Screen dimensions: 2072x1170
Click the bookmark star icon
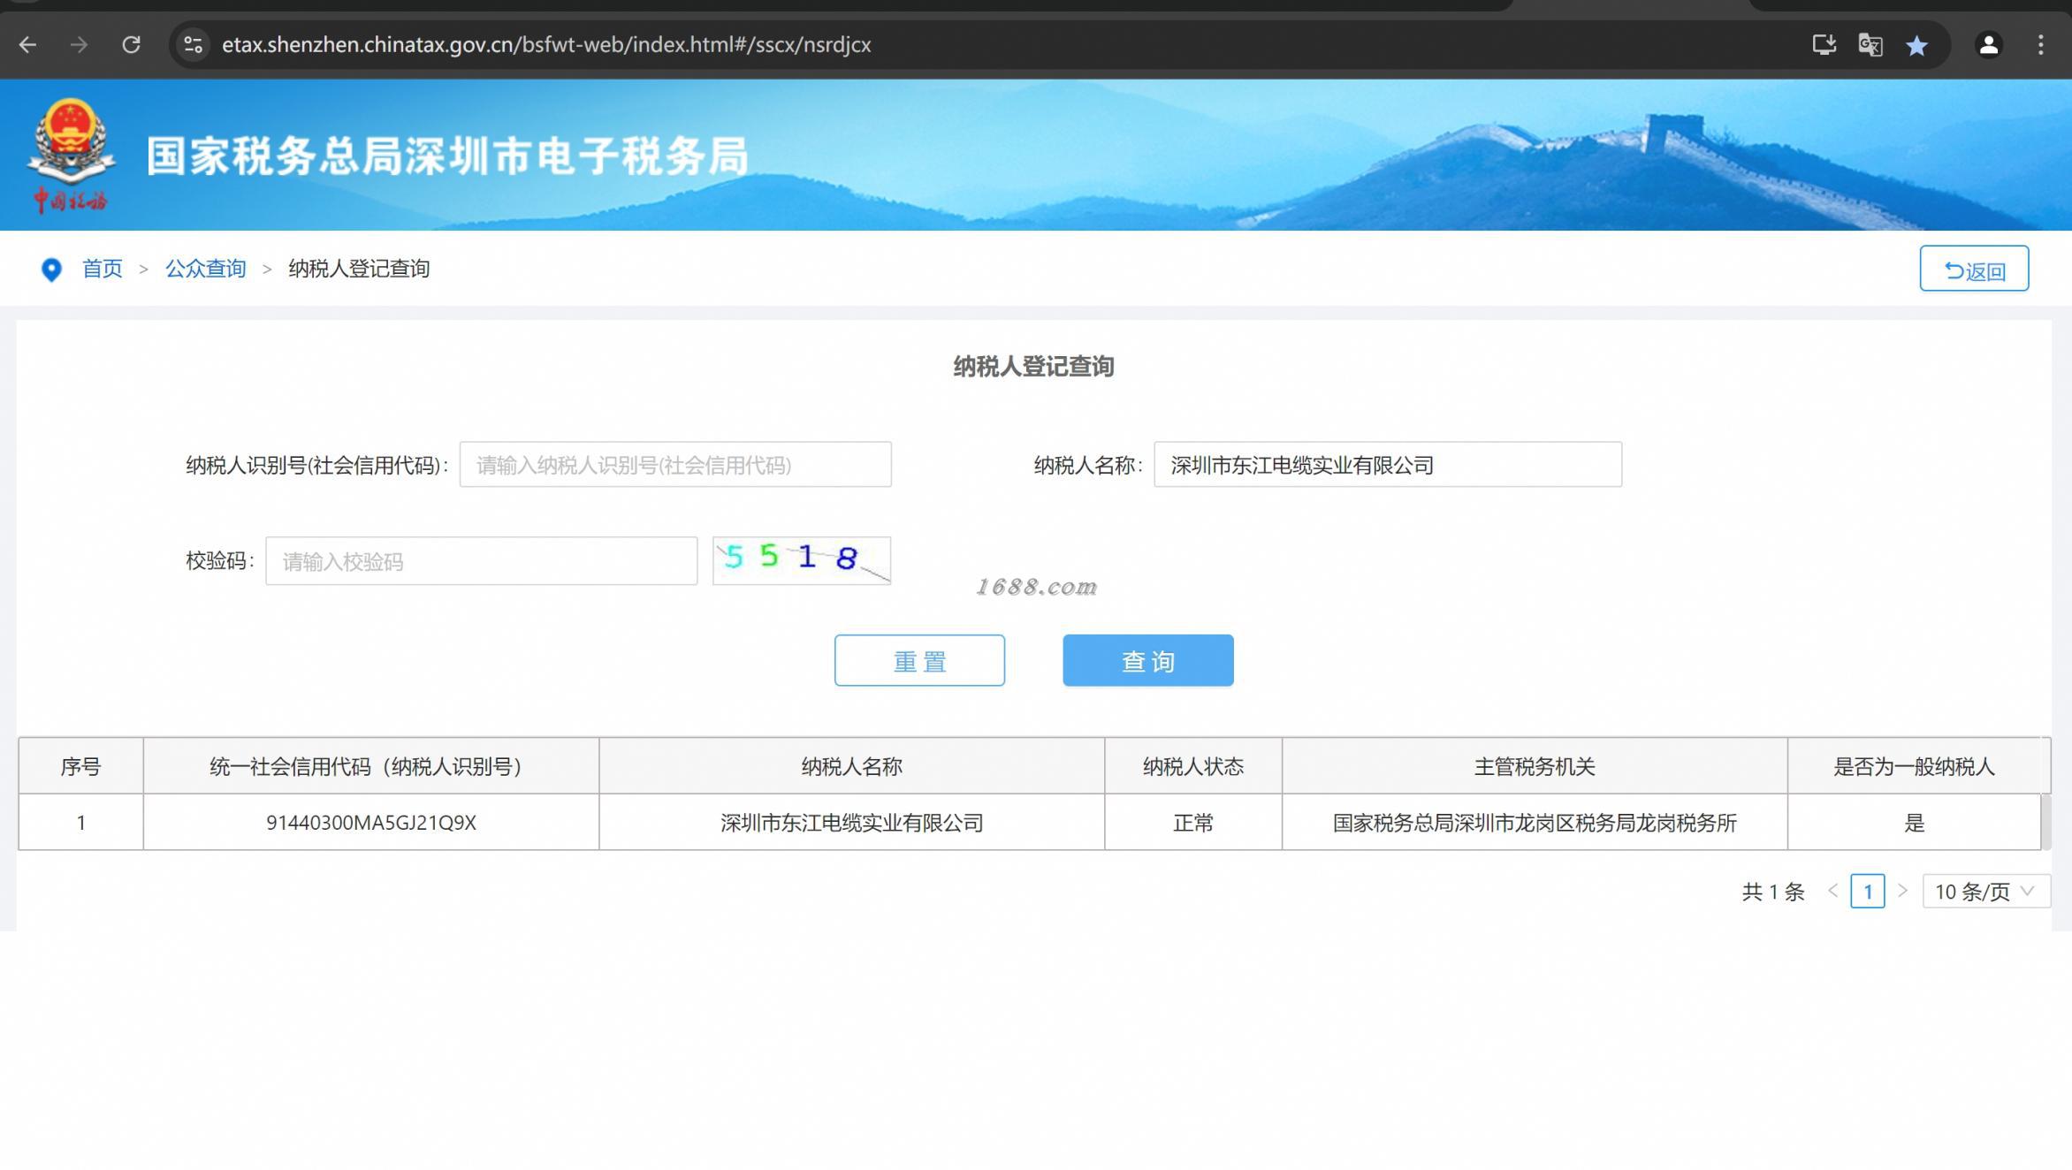point(1916,45)
